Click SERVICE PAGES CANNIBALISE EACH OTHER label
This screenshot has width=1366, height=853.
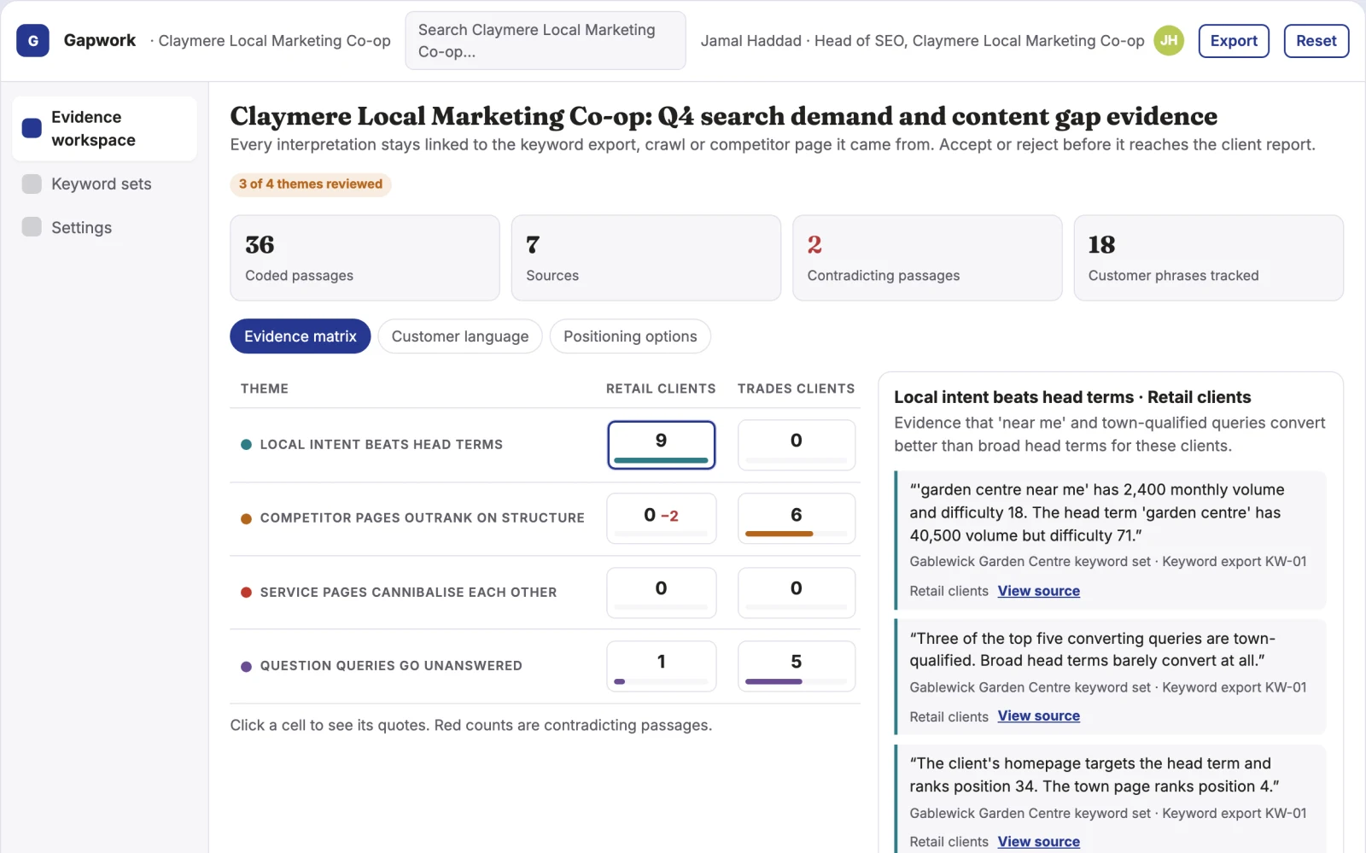pyautogui.click(x=408, y=593)
